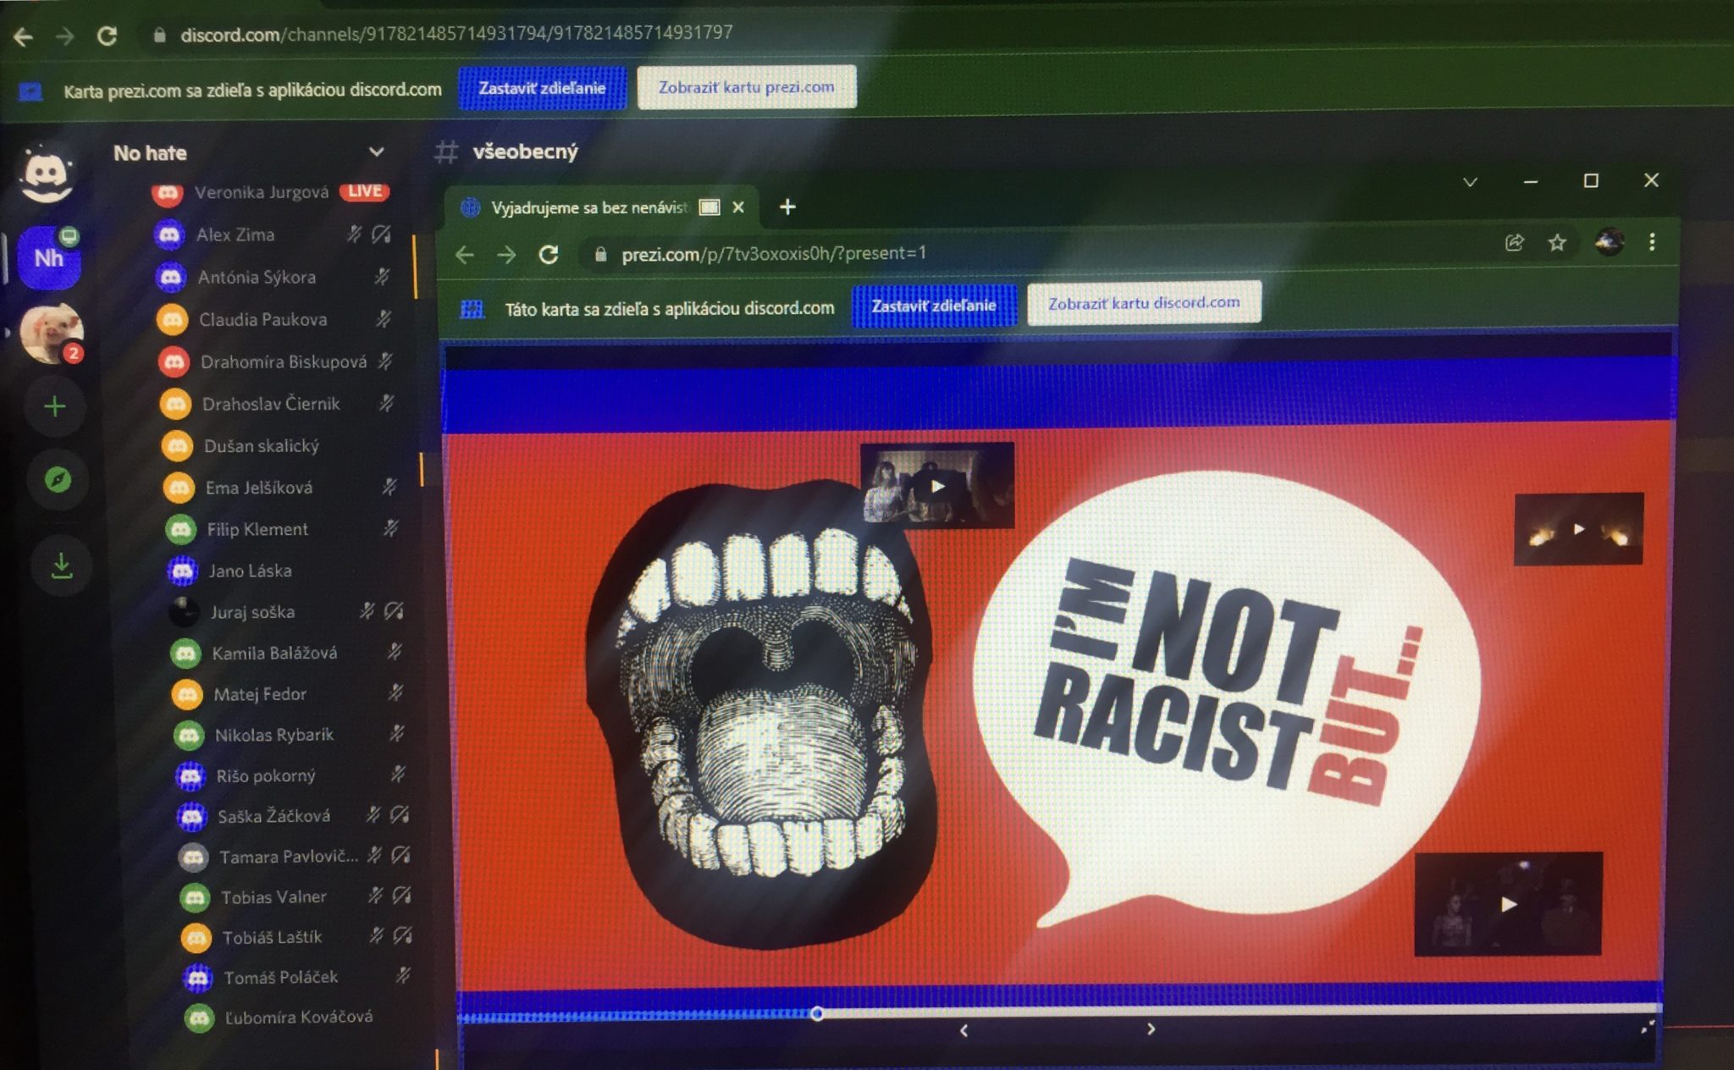Select user Ema Jelšíková
The image size is (1734, 1070).
259,488
